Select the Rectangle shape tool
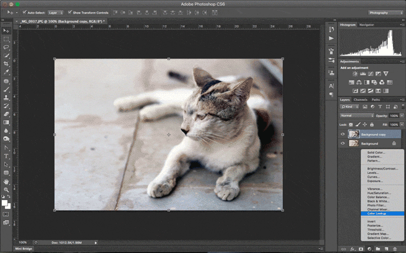The height and width of the screenshot is (253, 406). point(6,173)
